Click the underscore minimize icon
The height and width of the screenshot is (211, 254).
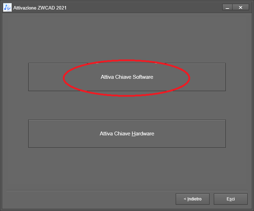pyautogui.click(x=227, y=7)
